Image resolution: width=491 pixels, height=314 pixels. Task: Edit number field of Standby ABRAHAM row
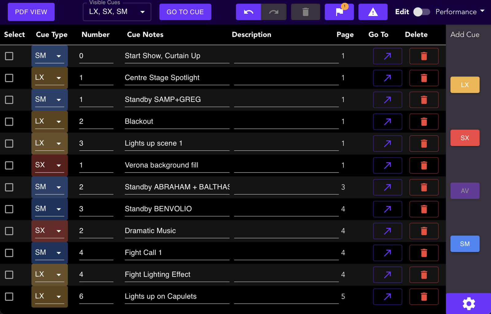point(96,187)
